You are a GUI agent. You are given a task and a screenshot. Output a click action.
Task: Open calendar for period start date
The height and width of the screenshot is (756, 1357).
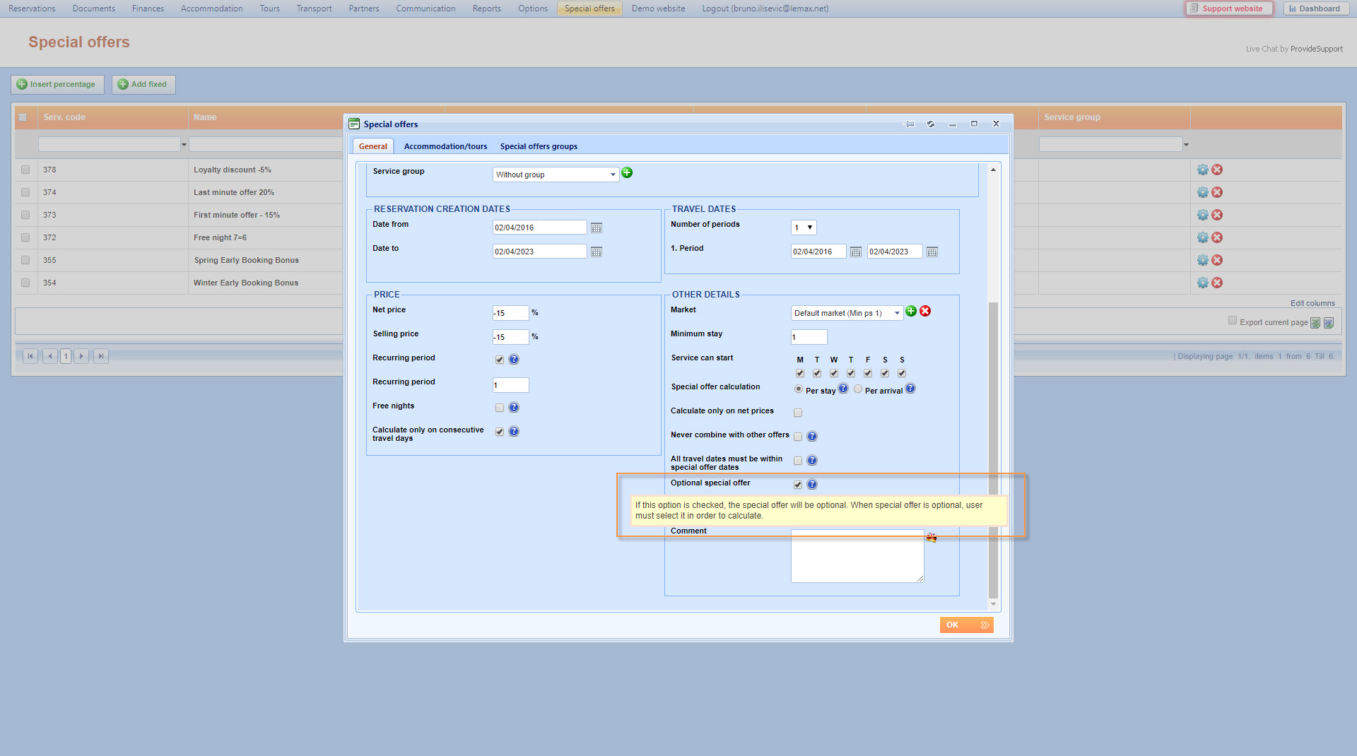[855, 252]
